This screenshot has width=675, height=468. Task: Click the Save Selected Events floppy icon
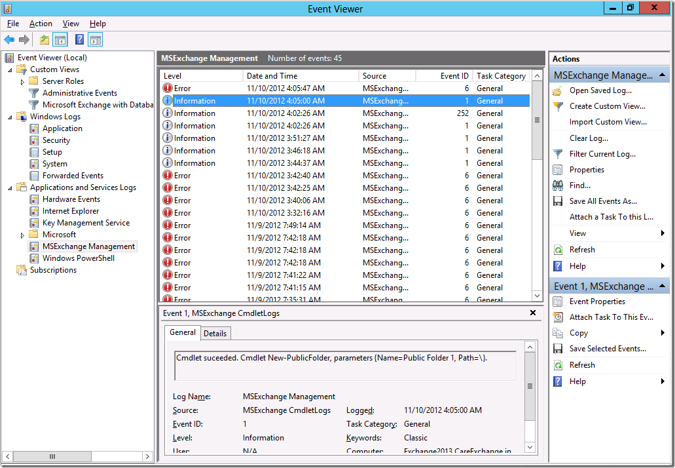[557, 349]
